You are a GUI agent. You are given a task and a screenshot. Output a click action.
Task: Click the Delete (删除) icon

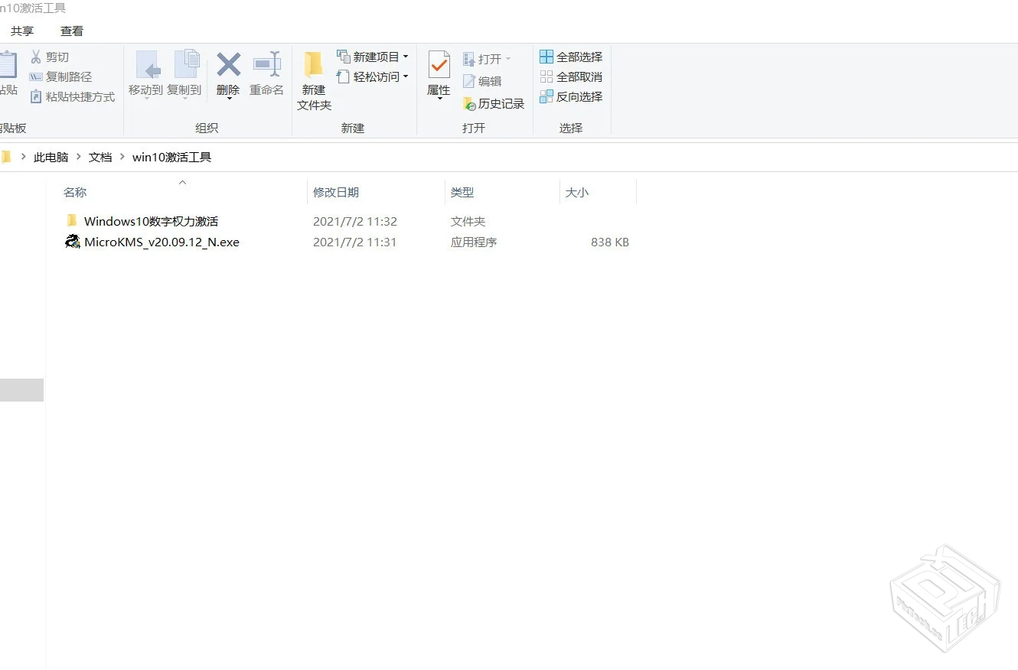228,74
